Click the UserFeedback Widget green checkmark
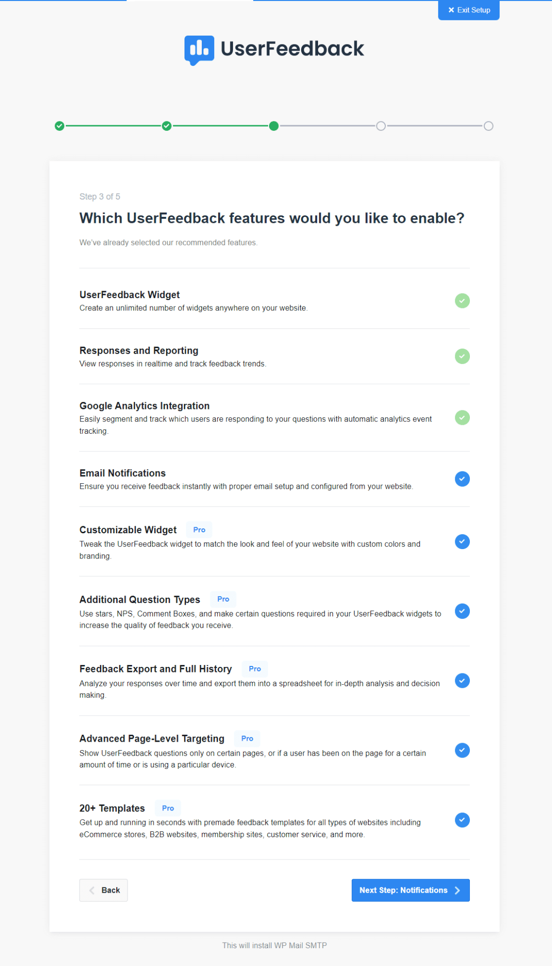This screenshot has height=966, width=552. coord(462,301)
